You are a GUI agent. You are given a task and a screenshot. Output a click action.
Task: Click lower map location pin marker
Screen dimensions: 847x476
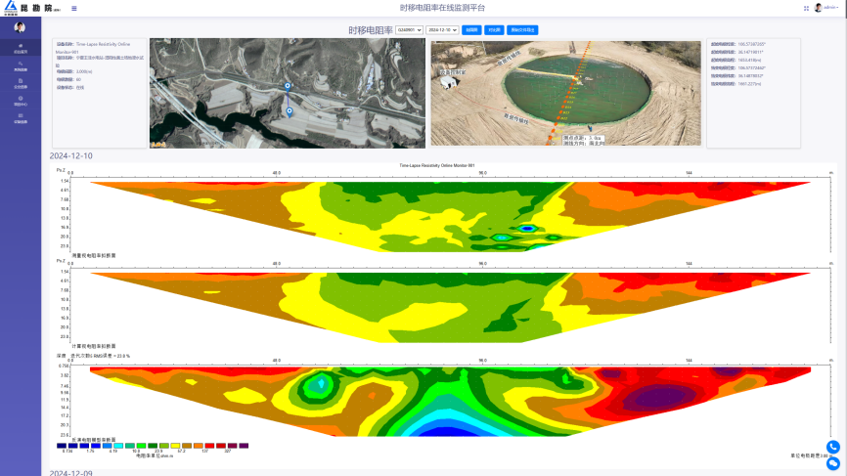click(x=290, y=111)
